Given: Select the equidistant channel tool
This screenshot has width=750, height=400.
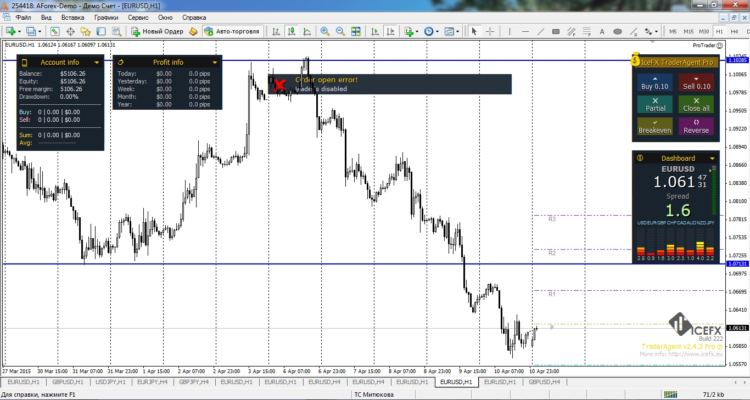Looking at the screenshot, I should [571, 31].
